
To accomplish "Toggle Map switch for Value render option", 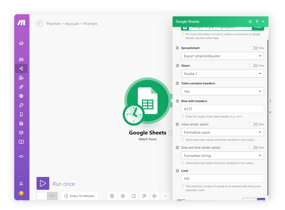I will 254,124.
